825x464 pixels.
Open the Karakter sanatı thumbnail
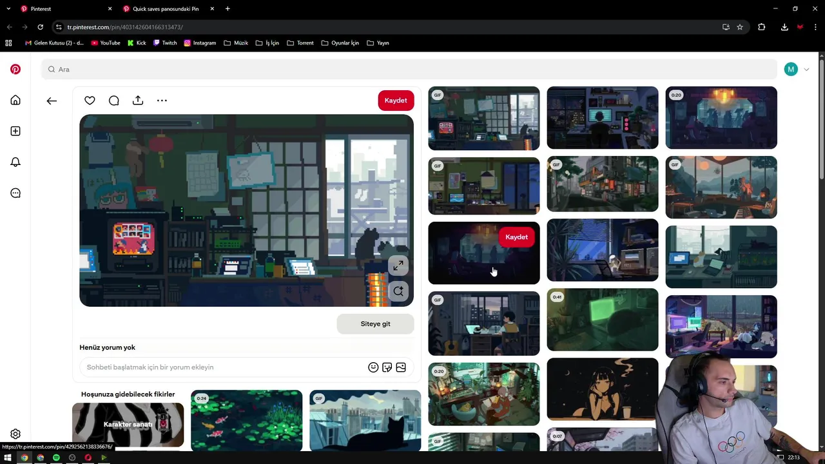[128, 425]
